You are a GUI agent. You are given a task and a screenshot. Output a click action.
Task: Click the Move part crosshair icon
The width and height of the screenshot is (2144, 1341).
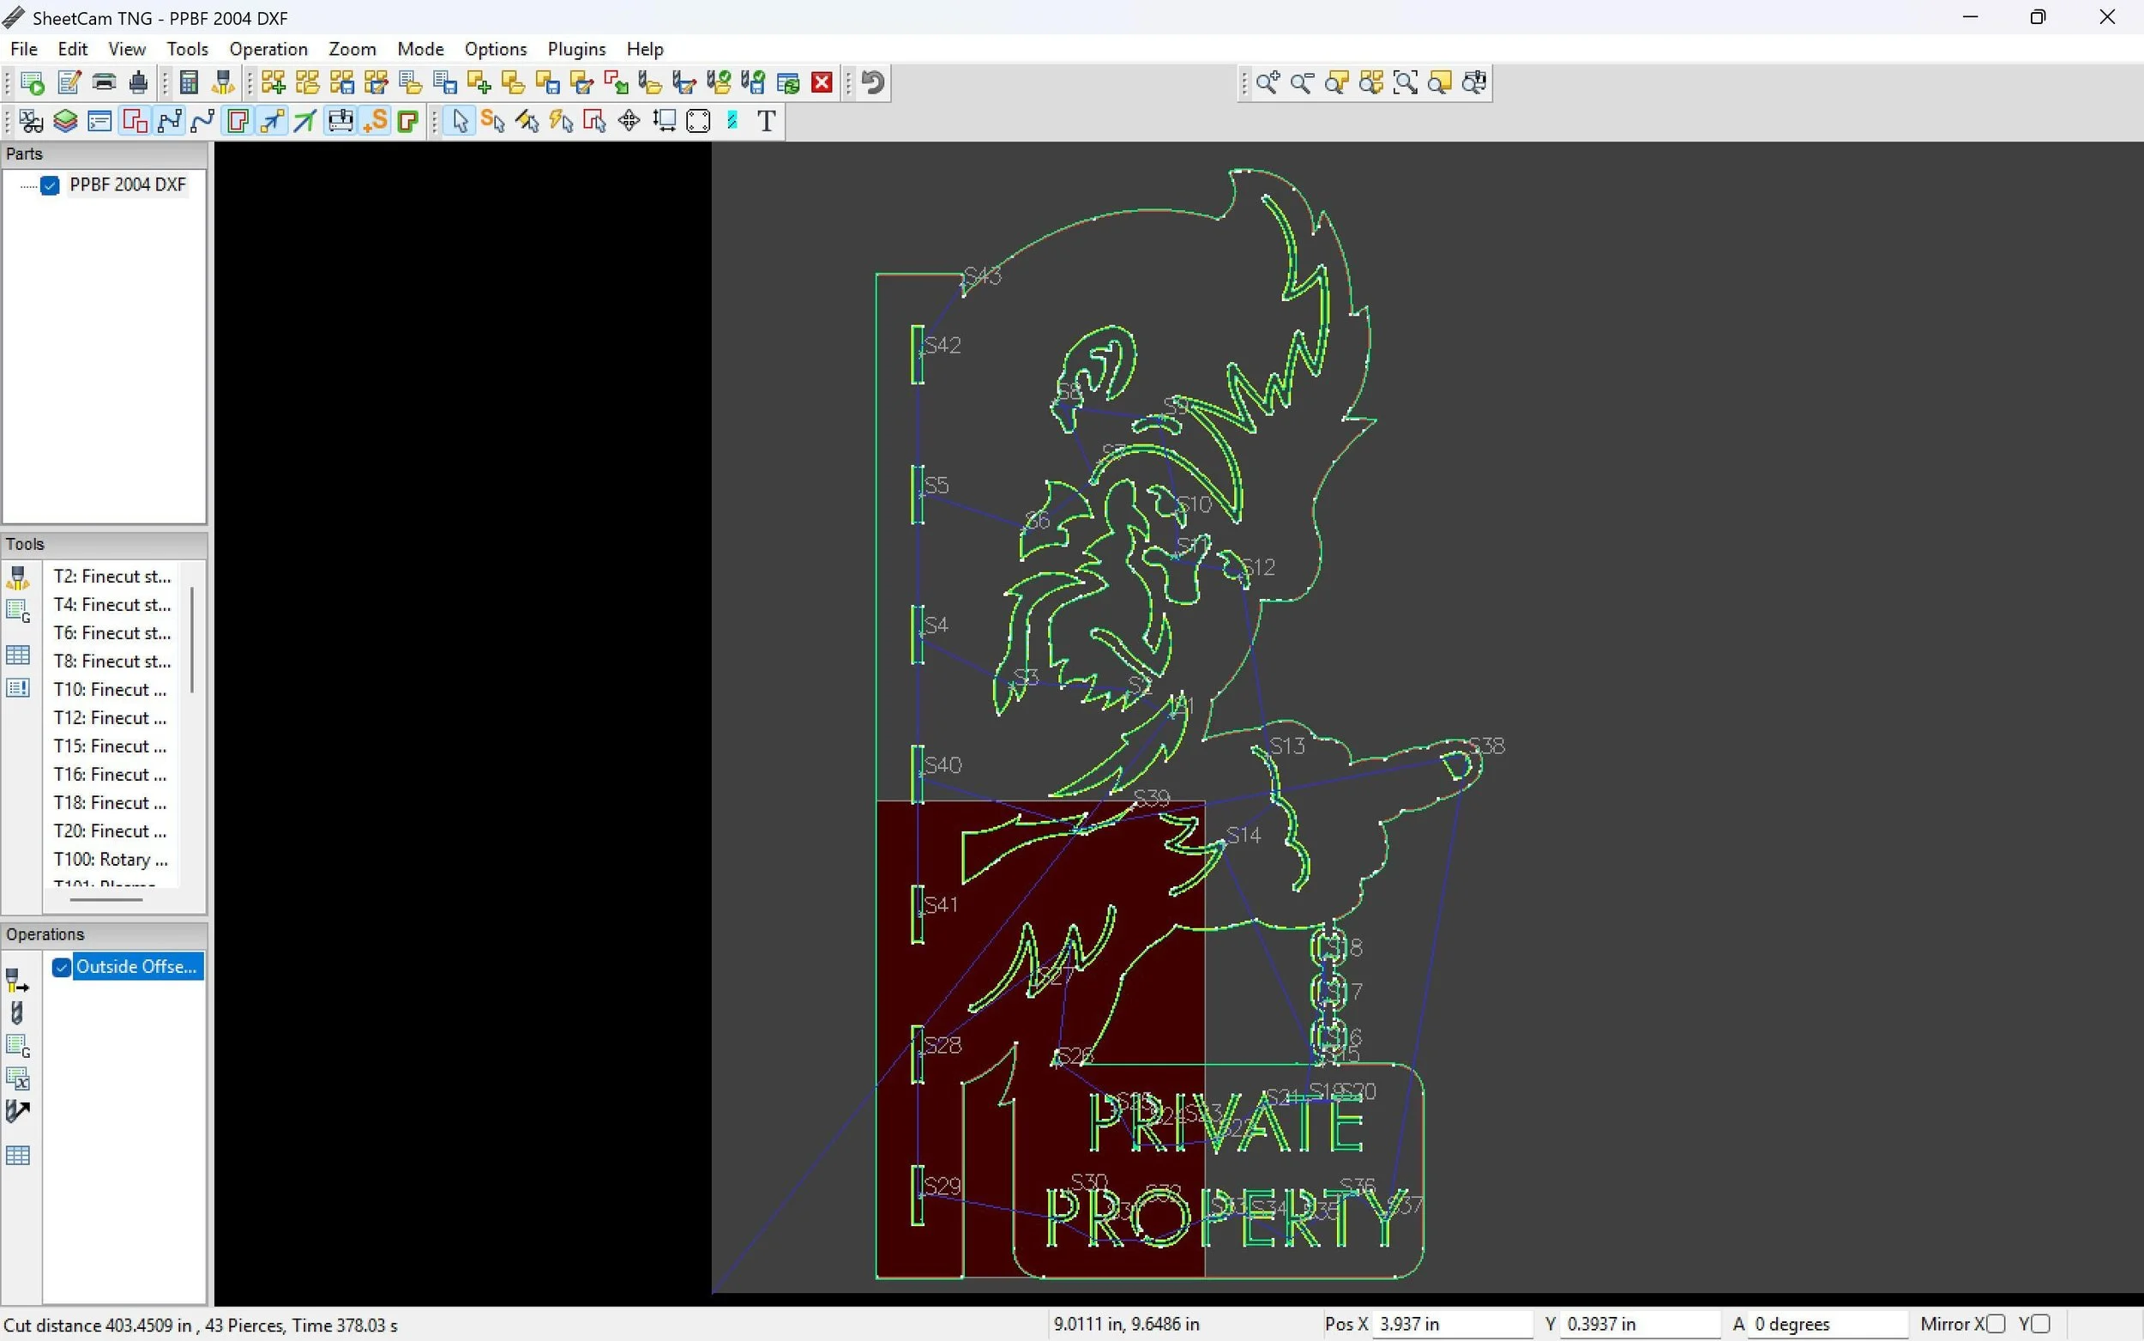click(629, 121)
